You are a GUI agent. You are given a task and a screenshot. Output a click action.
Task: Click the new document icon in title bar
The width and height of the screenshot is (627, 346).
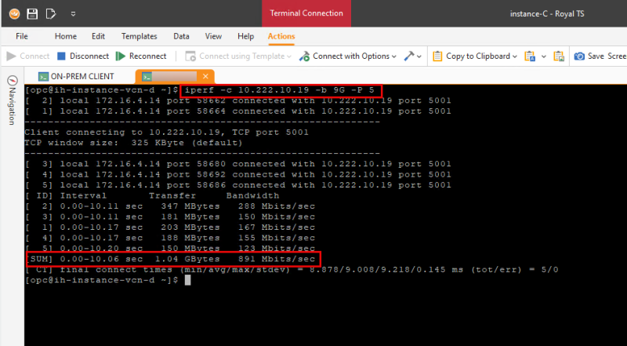pos(51,13)
